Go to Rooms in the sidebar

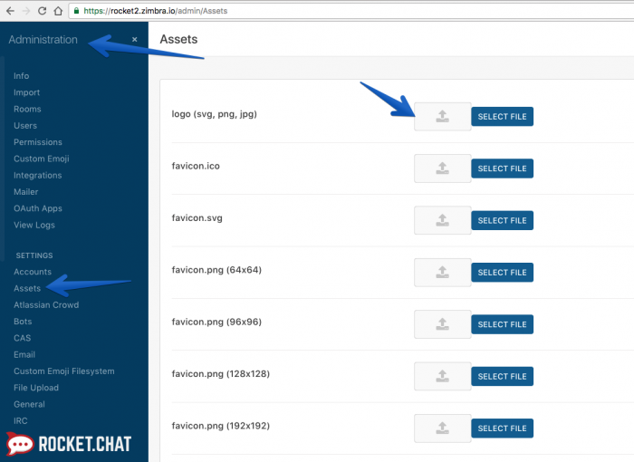pos(27,109)
